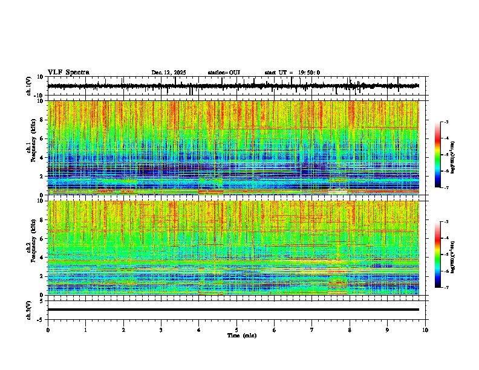
Task: Click the ch.1 spectrogram plot
Action: tap(233, 148)
